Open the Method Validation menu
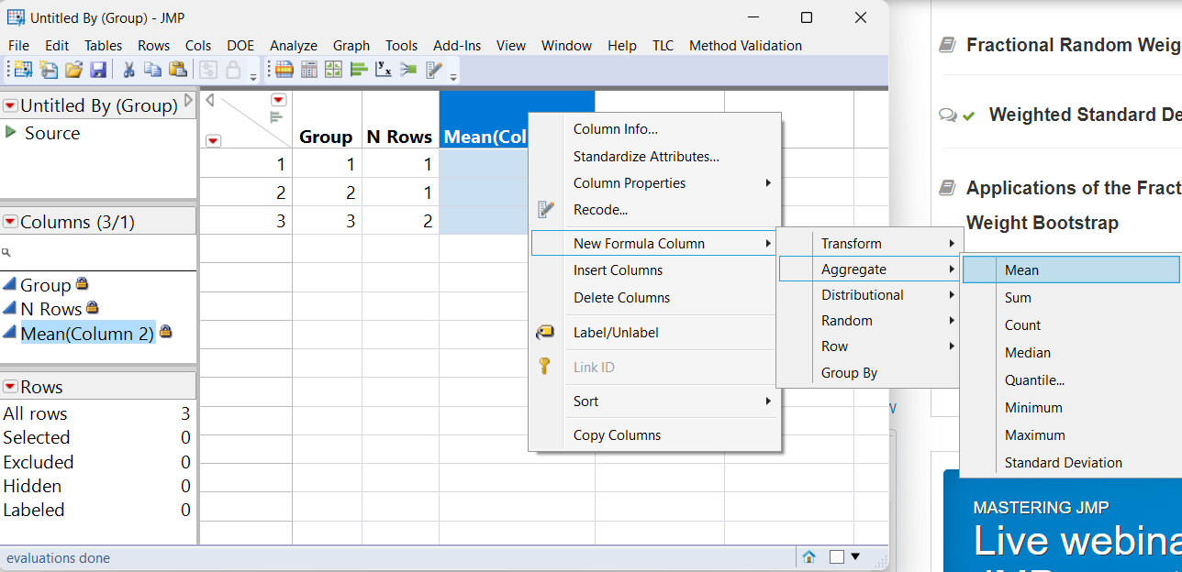The height and width of the screenshot is (572, 1182). pos(745,45)
